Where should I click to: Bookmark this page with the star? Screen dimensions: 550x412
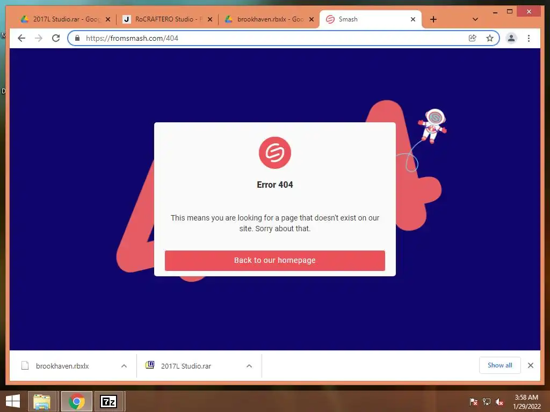tap(490, 38)
